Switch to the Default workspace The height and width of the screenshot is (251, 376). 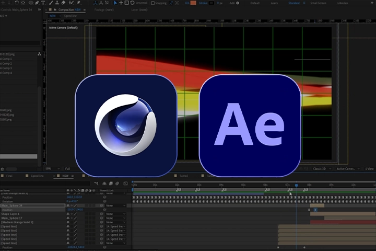[255, 3]
